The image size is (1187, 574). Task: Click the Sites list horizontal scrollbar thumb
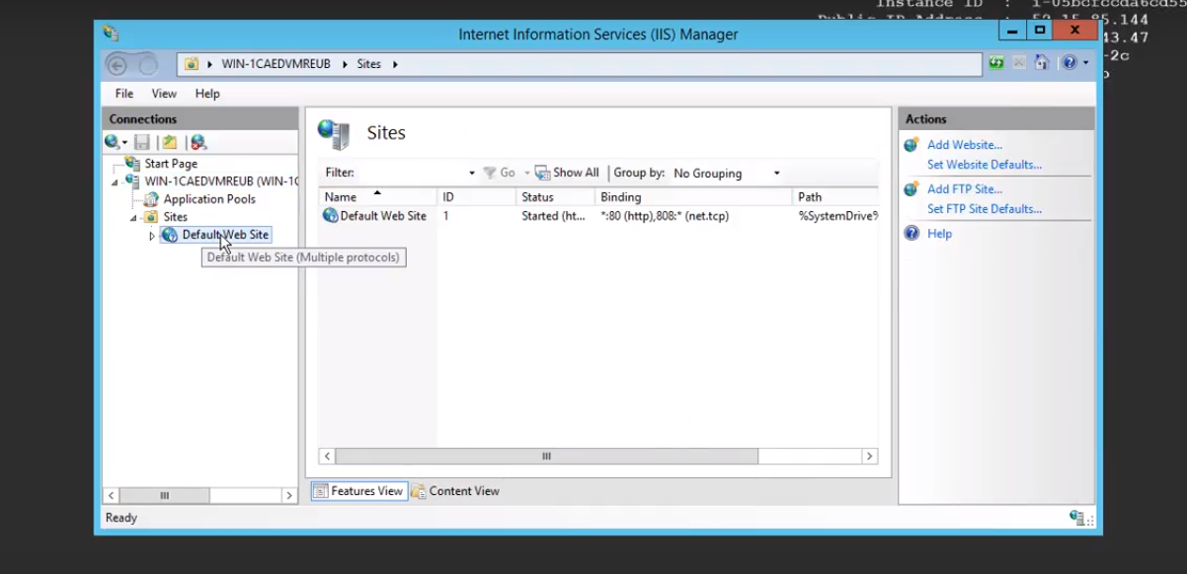coord(546,457)
